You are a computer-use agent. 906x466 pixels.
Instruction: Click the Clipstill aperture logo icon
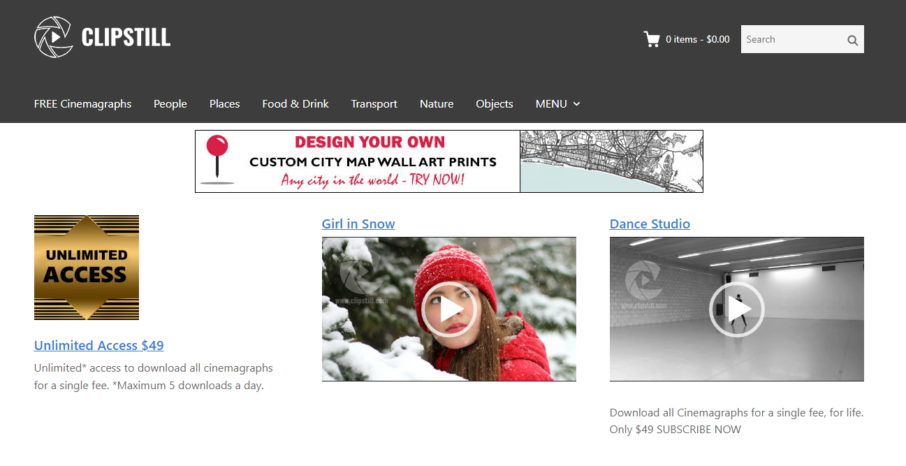click(x=54, y=37)
